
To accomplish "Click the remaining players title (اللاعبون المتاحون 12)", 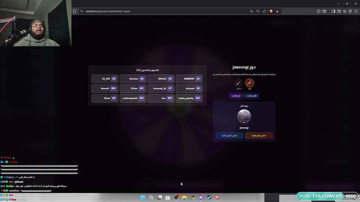I will point(147,70).
